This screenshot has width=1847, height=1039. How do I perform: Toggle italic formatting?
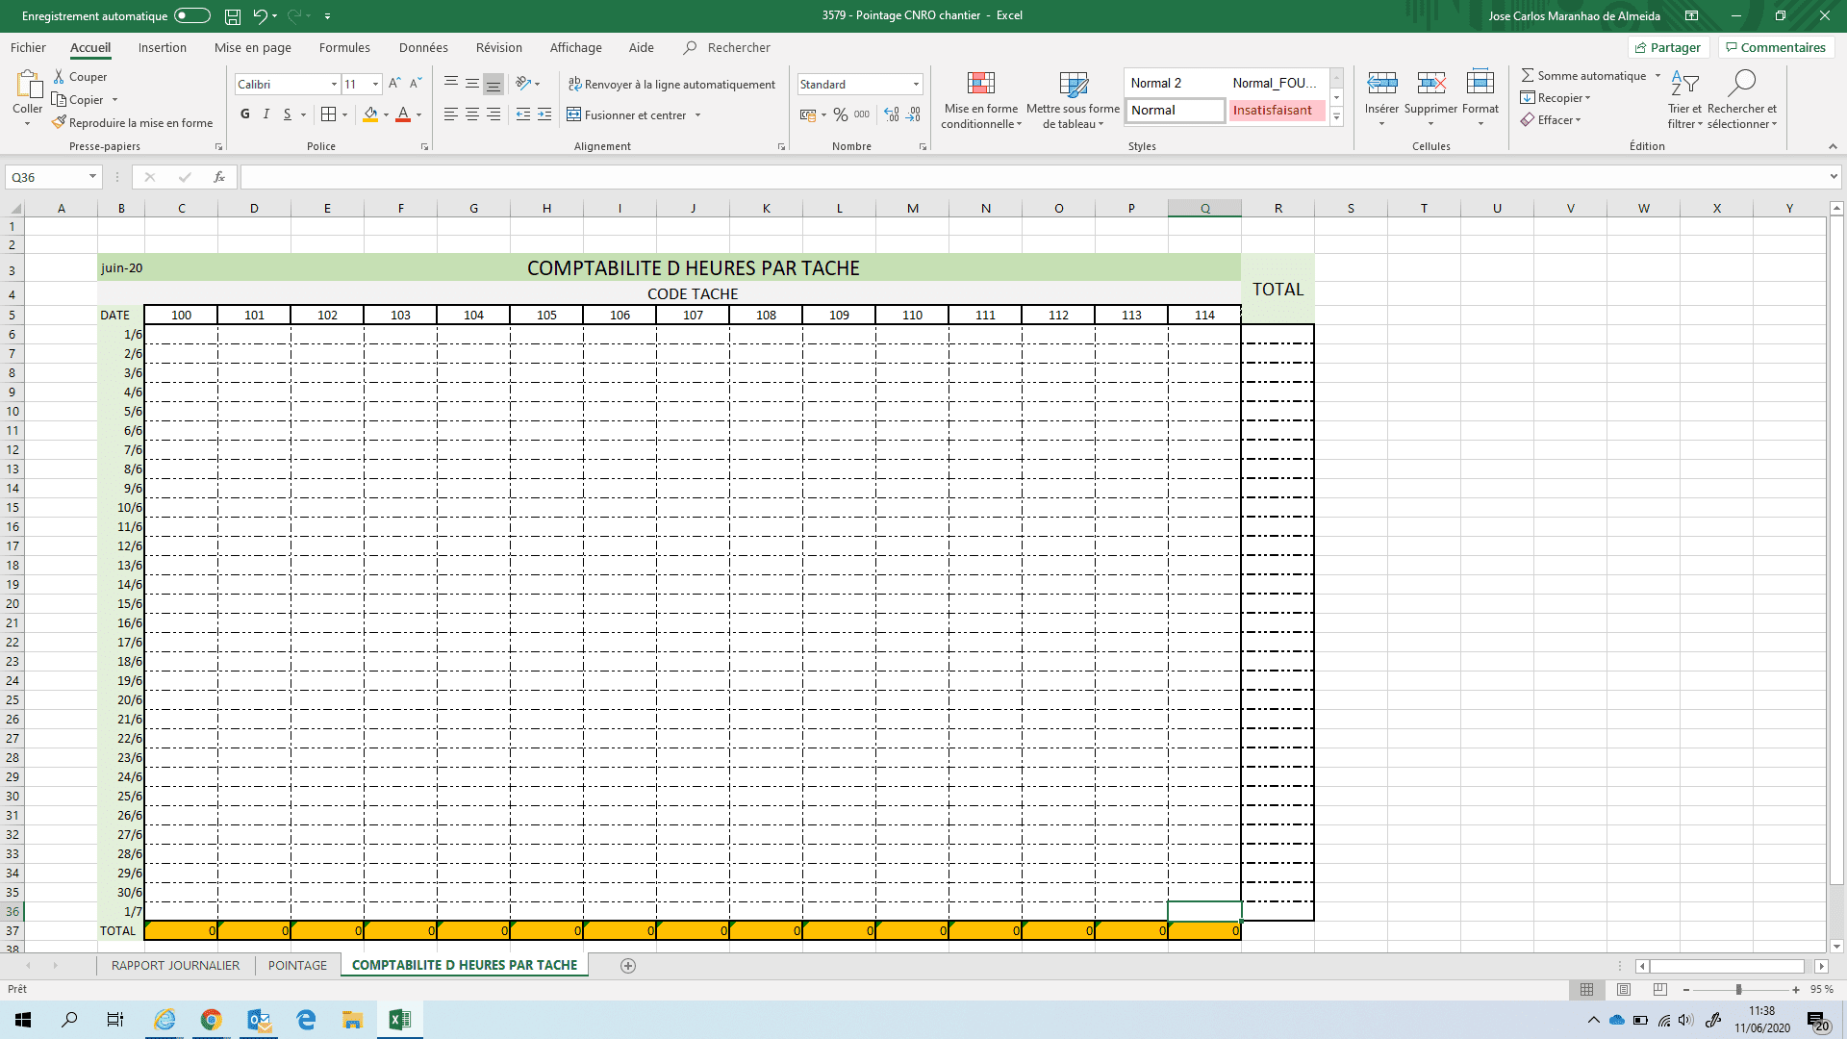[266, 114]
